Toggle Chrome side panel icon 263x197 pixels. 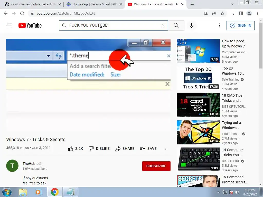(x=241, y=13)
